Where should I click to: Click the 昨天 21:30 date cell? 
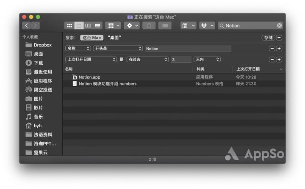246,84
